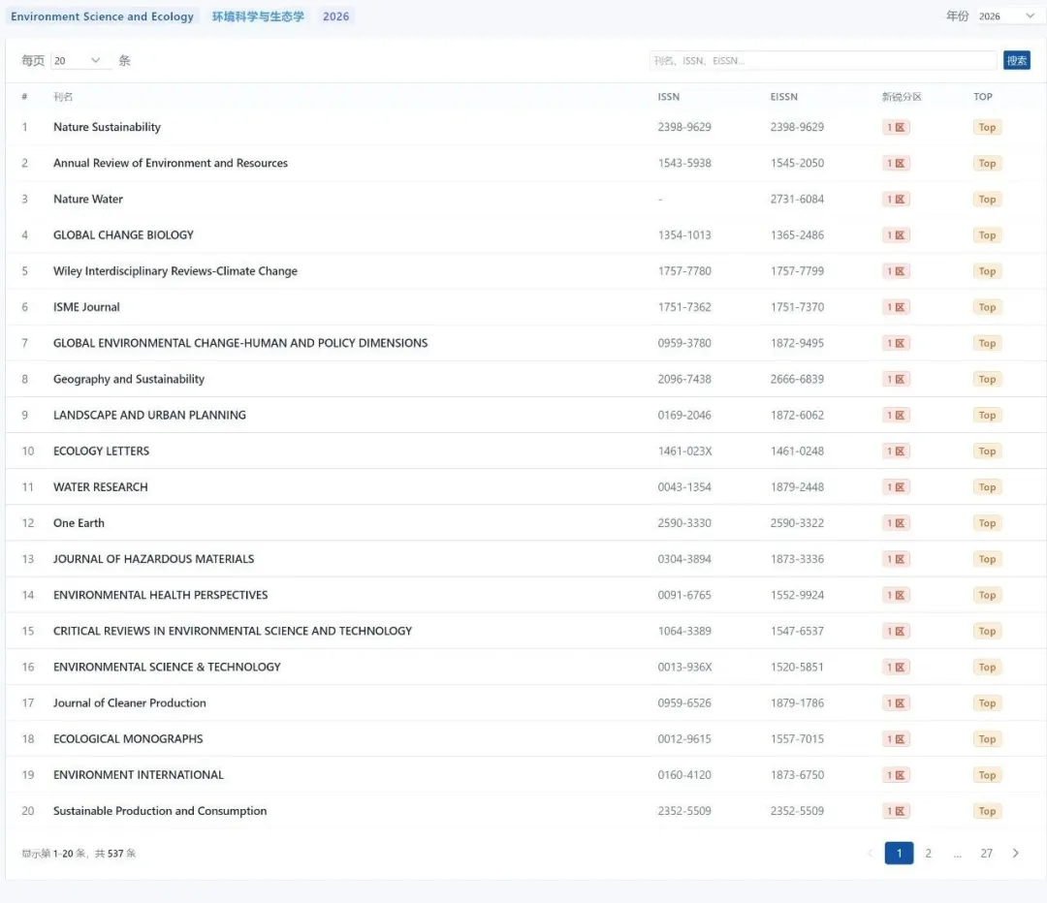Jump to page 27
The image size is (1047, 903).
click(986, 854)
